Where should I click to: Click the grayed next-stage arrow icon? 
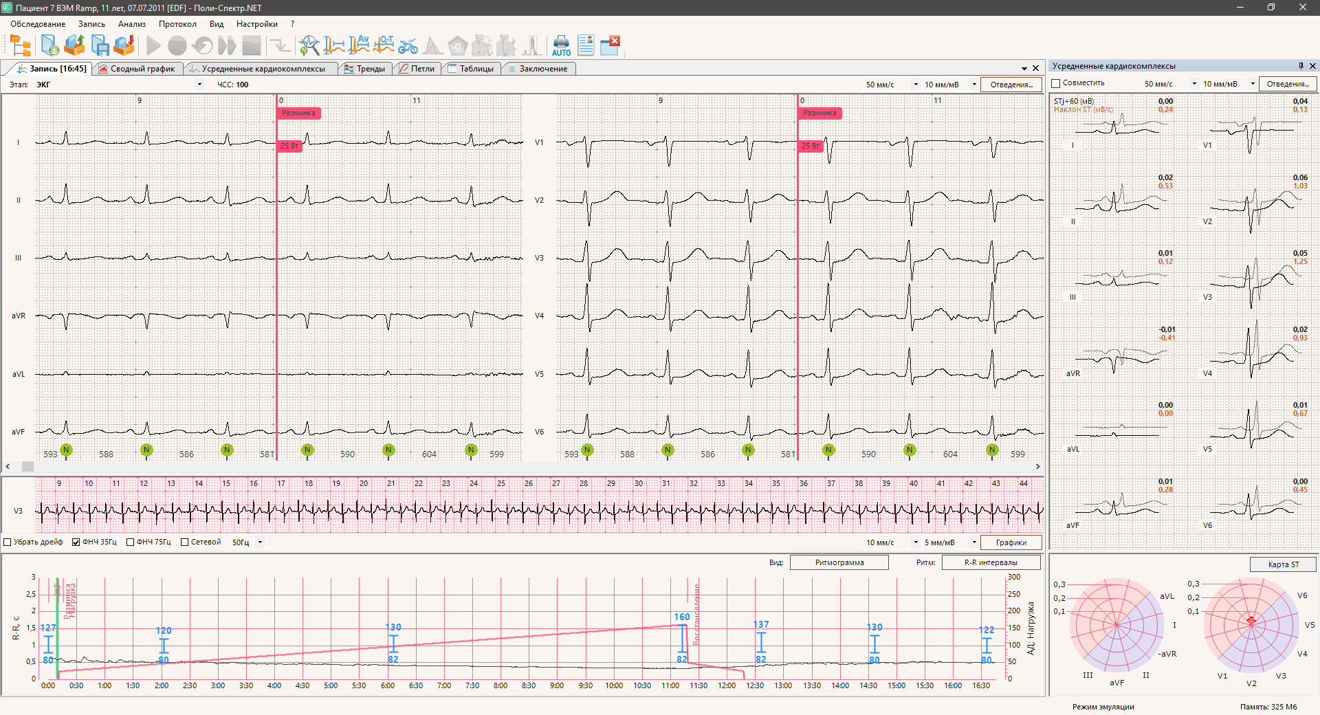pos(280,46)
